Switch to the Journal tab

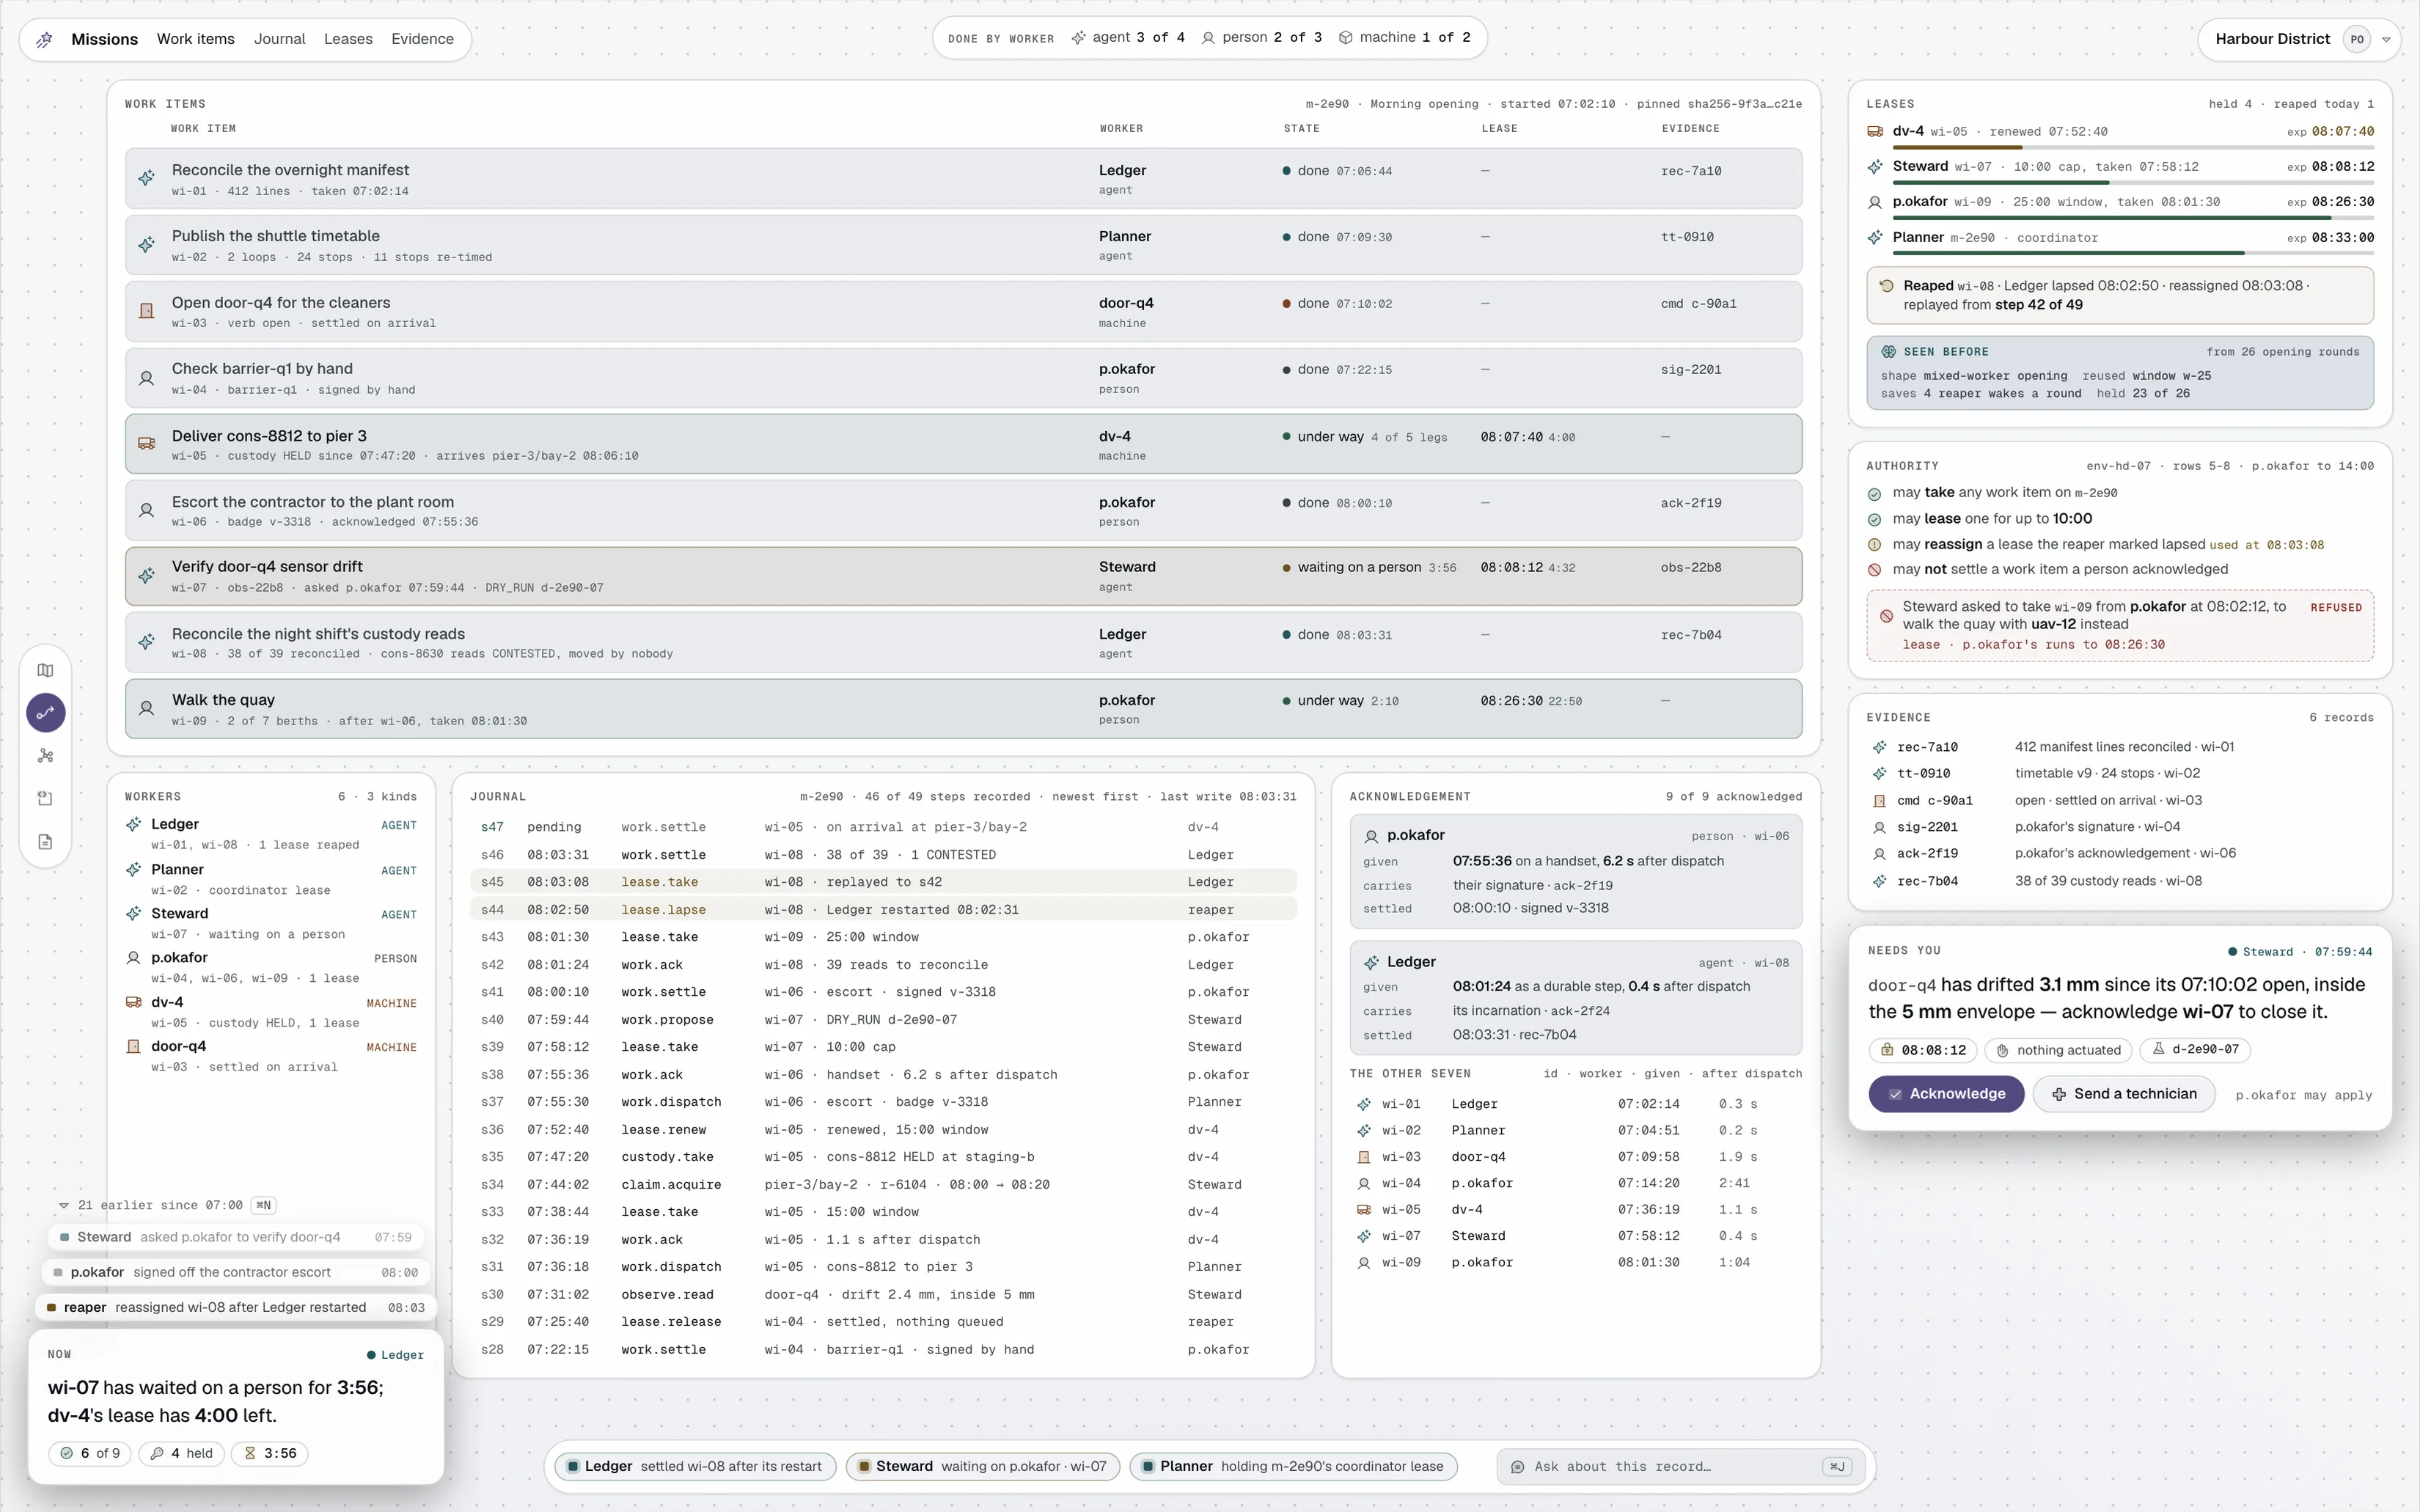(279, 39)
